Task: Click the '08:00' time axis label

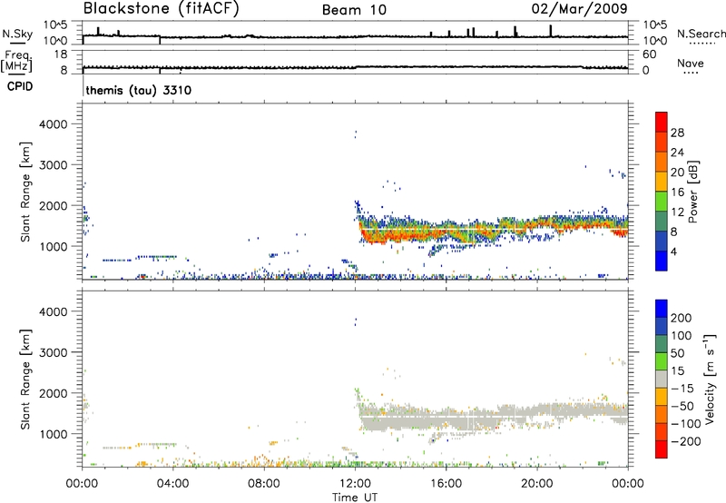Action: pos(264,484)
